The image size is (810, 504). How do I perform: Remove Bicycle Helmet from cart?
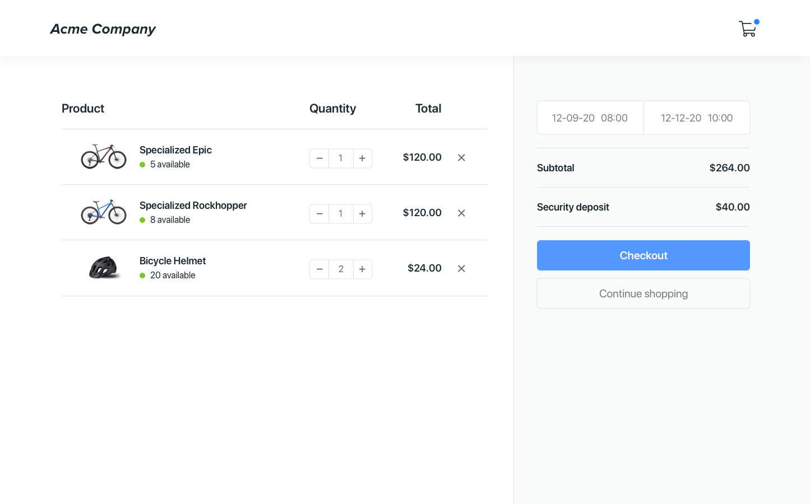click(461, 269)
